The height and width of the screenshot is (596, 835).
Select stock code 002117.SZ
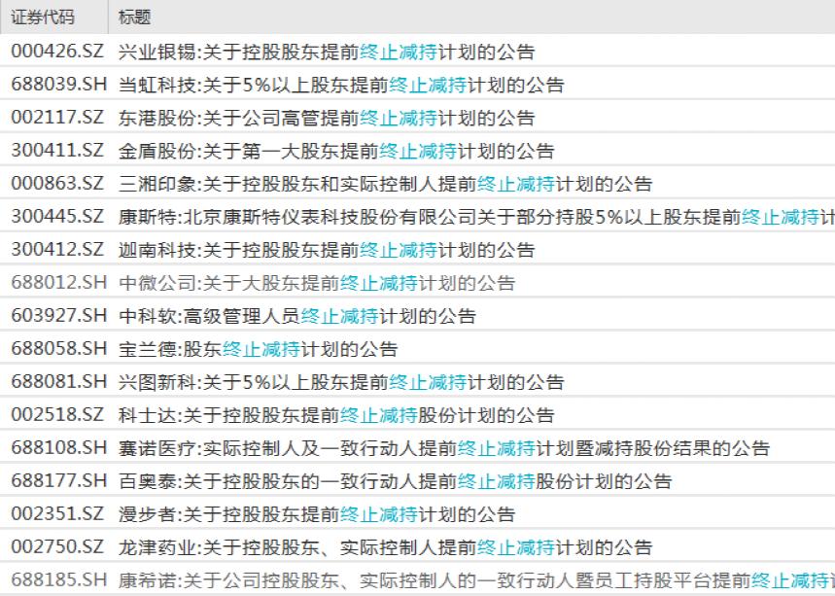point(57,118)
